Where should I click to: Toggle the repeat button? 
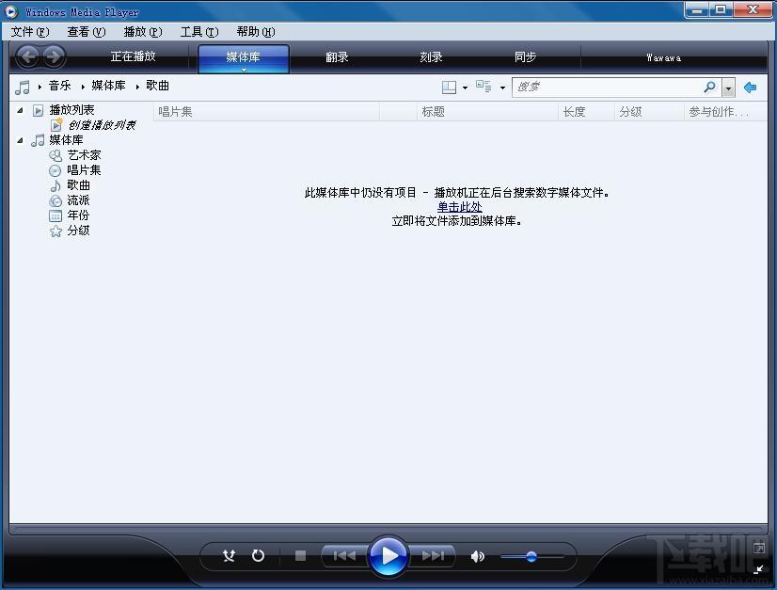258,556
